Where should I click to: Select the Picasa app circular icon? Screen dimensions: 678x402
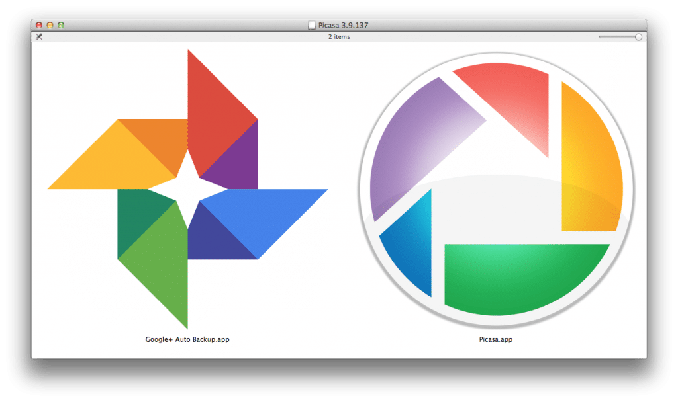pos(497,189)
